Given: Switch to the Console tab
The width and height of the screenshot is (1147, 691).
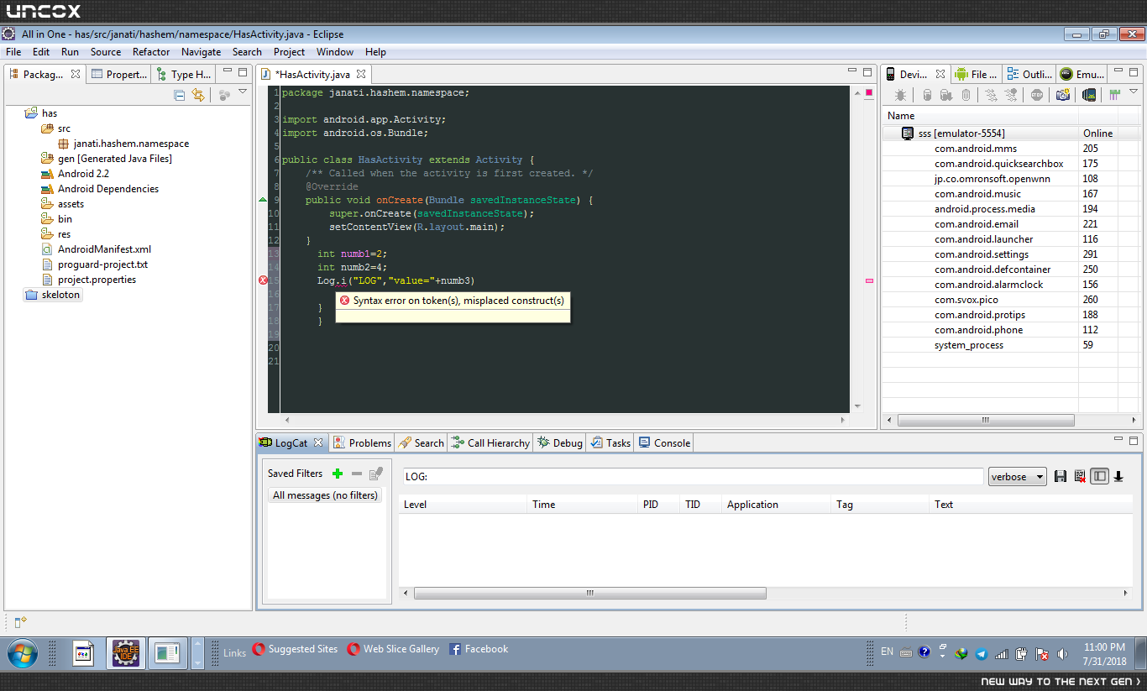Looking at the screenshot, I should [x=664, y=443].
